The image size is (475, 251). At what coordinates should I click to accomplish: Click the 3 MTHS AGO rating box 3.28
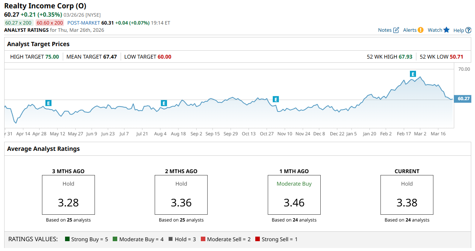tap(68, 195)
